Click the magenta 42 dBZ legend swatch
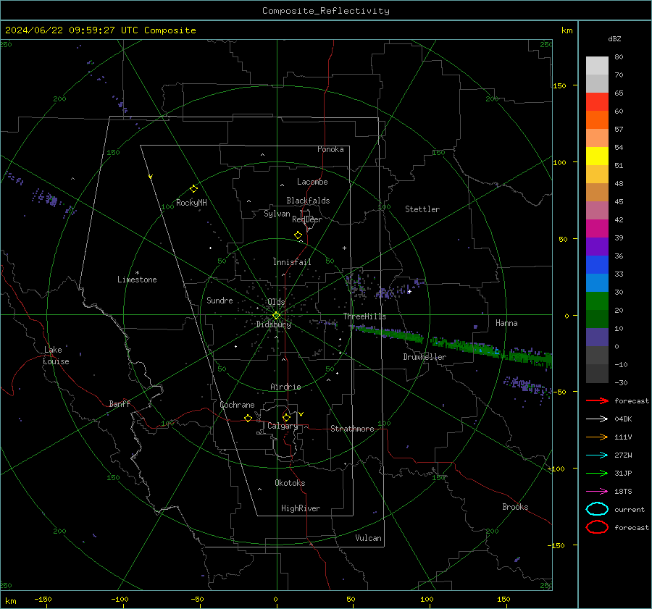Screen dimensions: 652x609 click(597, 228)
